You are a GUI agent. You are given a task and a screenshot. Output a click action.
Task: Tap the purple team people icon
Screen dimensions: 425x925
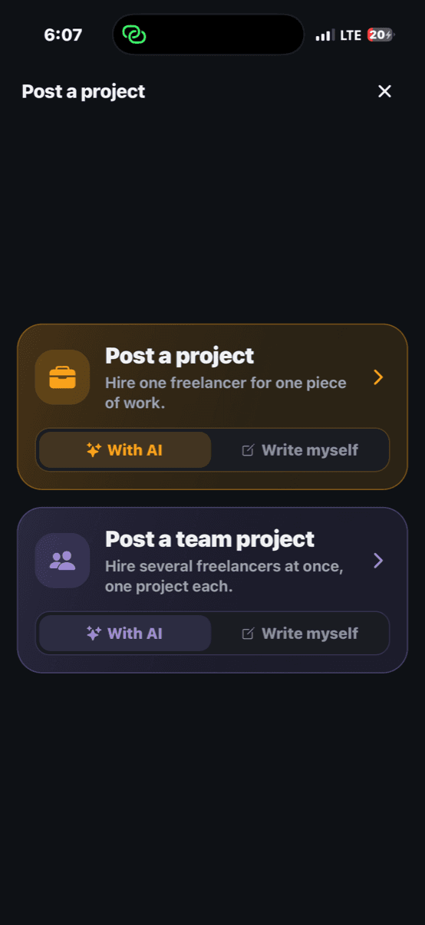[62, 561]
